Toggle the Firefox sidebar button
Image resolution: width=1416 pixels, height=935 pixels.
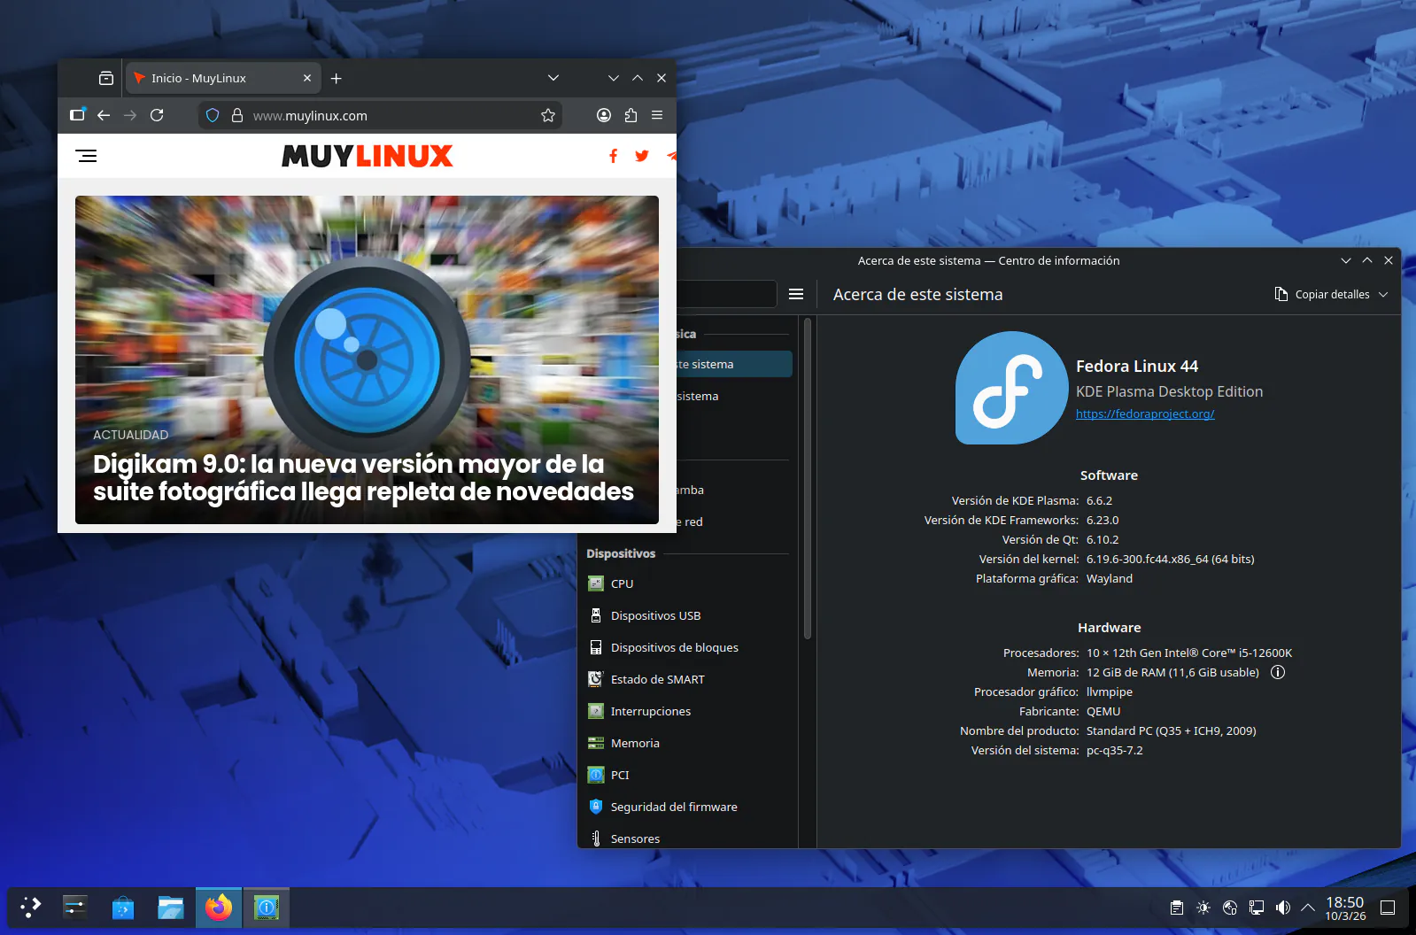[x=78, y=115]
